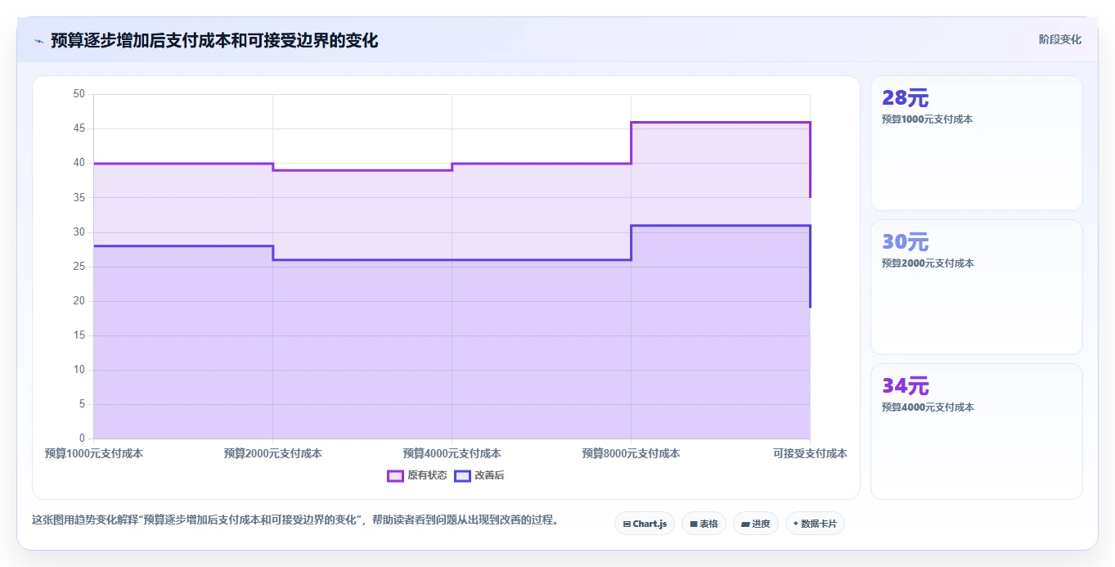
Task: Open the 30元 data card
Action: pos(976,287)
